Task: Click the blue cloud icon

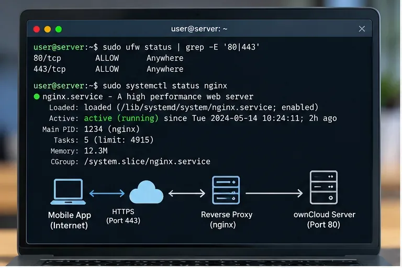Action: tap(146, 192)
